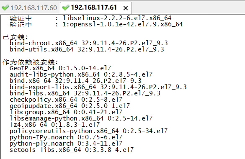The width and height of the screenshot is (245, 159).
Task: Click the bind-export-libs.x86_64 line
Action: tap(98, 87)
